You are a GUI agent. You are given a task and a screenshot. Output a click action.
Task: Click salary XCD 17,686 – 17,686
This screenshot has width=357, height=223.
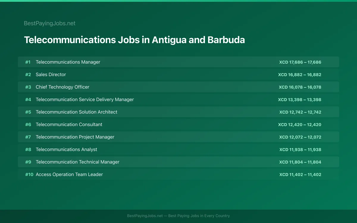click(300, 62)
